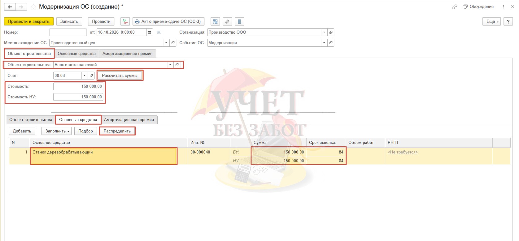Click Рассчитать суммы button

point(120,75)
